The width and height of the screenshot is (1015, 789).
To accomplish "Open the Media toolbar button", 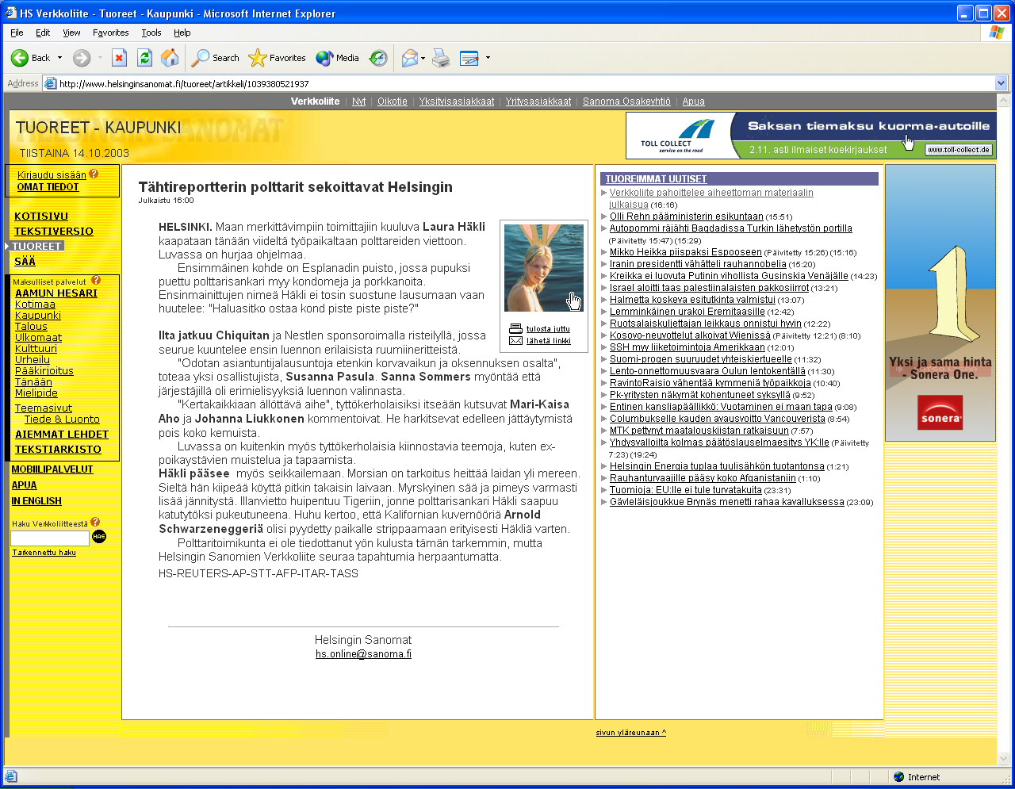I will click(338, 58).
